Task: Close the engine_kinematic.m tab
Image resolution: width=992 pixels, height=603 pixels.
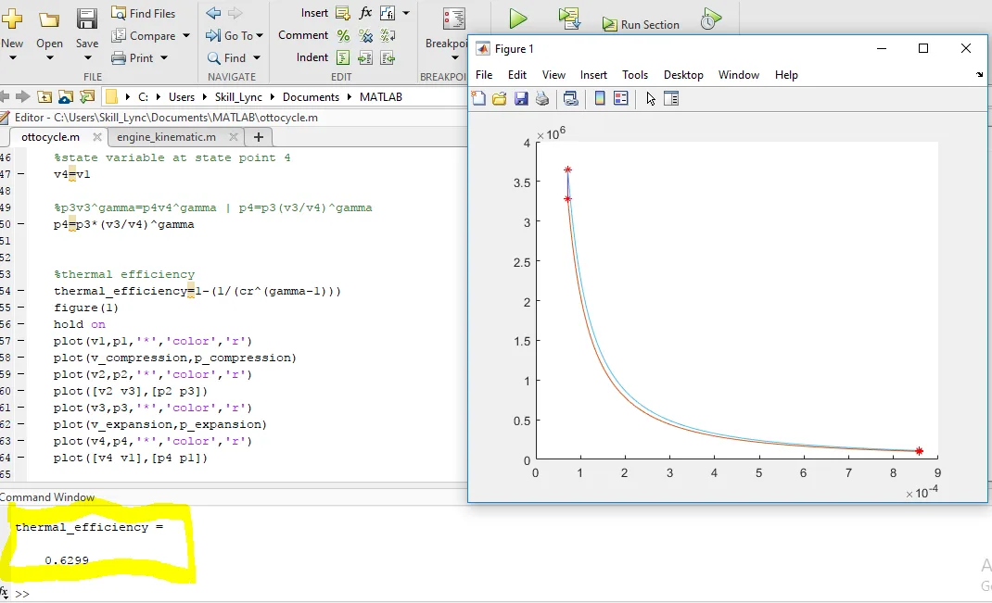Action: tap(234, 137)
